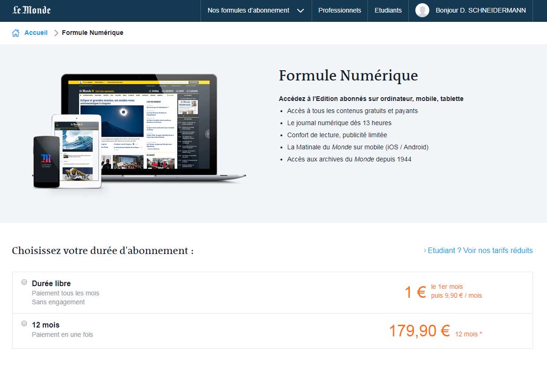The width and height of the screenshot is (547, 368).
Task: Select the 12 mois radio button
Action: click(24, 323)
